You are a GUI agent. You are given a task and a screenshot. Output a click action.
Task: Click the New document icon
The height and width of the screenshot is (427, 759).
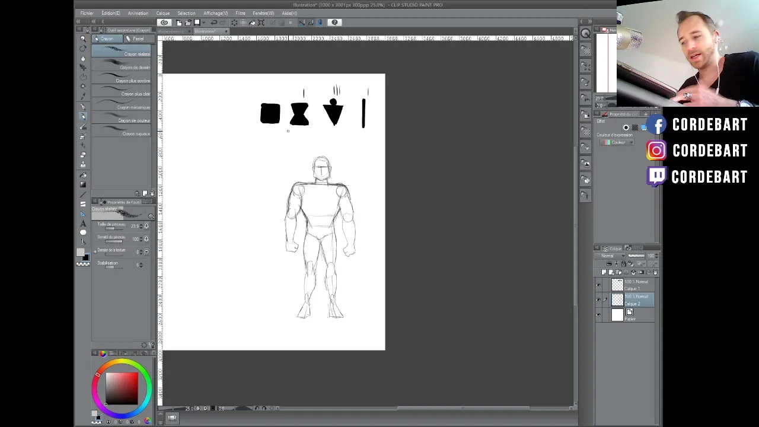point(179,23)
